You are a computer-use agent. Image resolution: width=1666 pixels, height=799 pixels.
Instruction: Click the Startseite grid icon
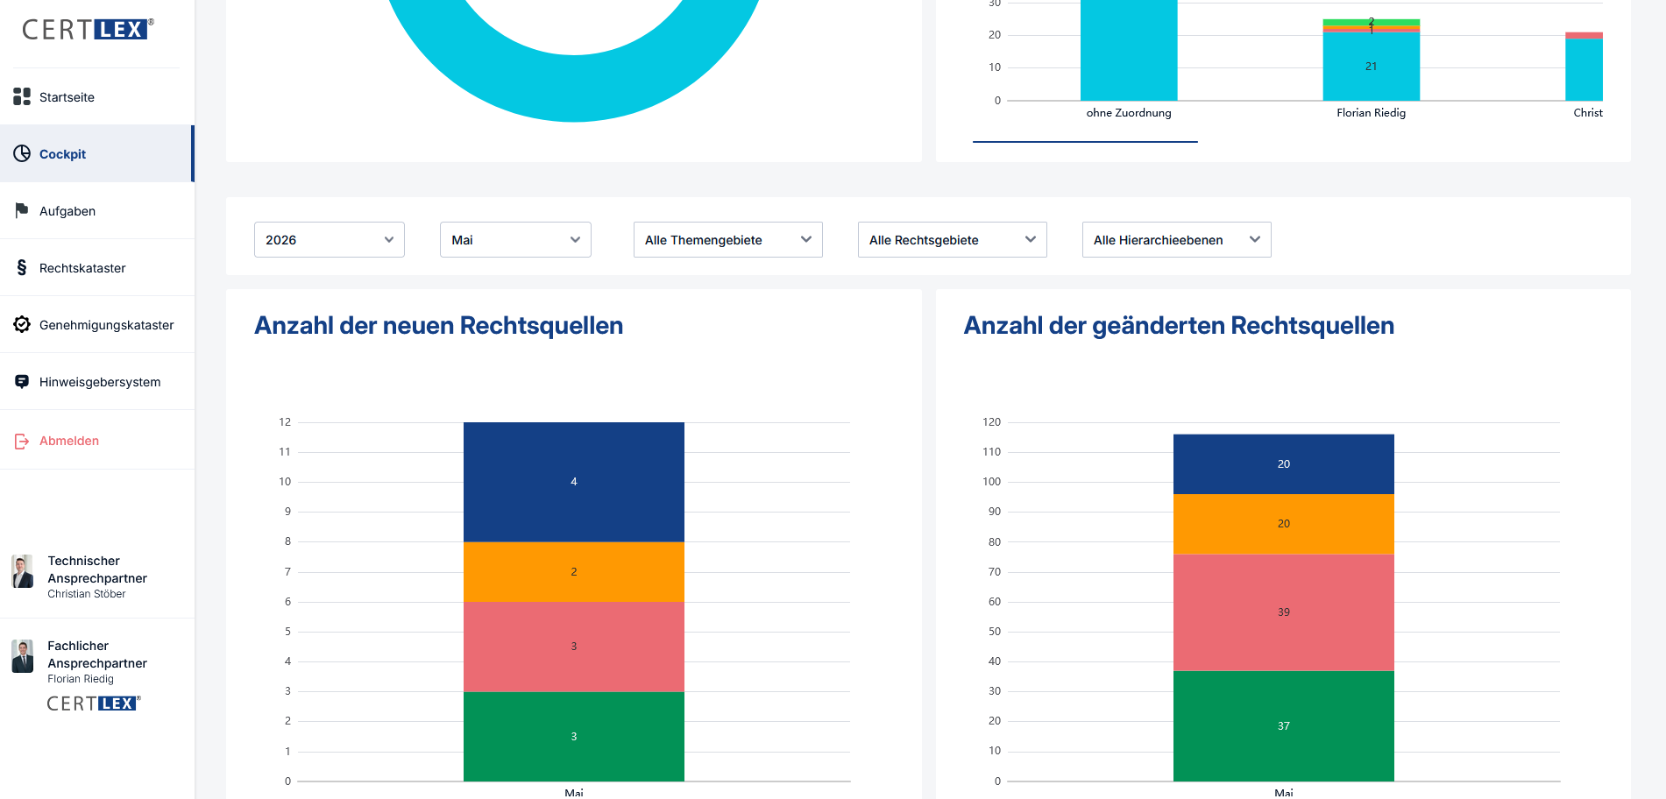pos(22,96)
